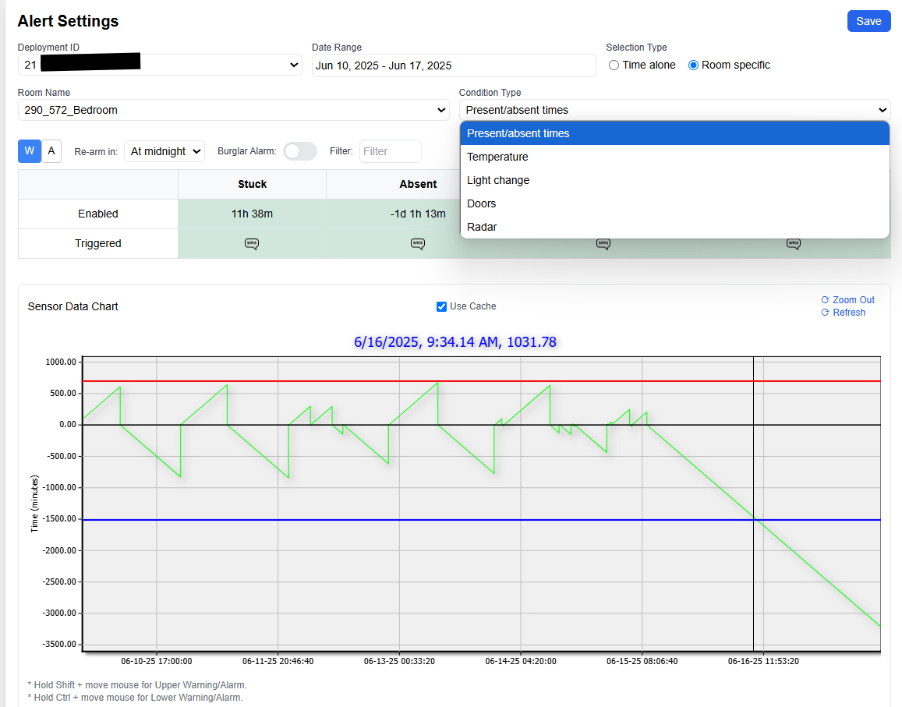Expand the Room Name dropdown
Image resolution: width=902 pixels, height=707 pixels.
[x=233, y=110]
